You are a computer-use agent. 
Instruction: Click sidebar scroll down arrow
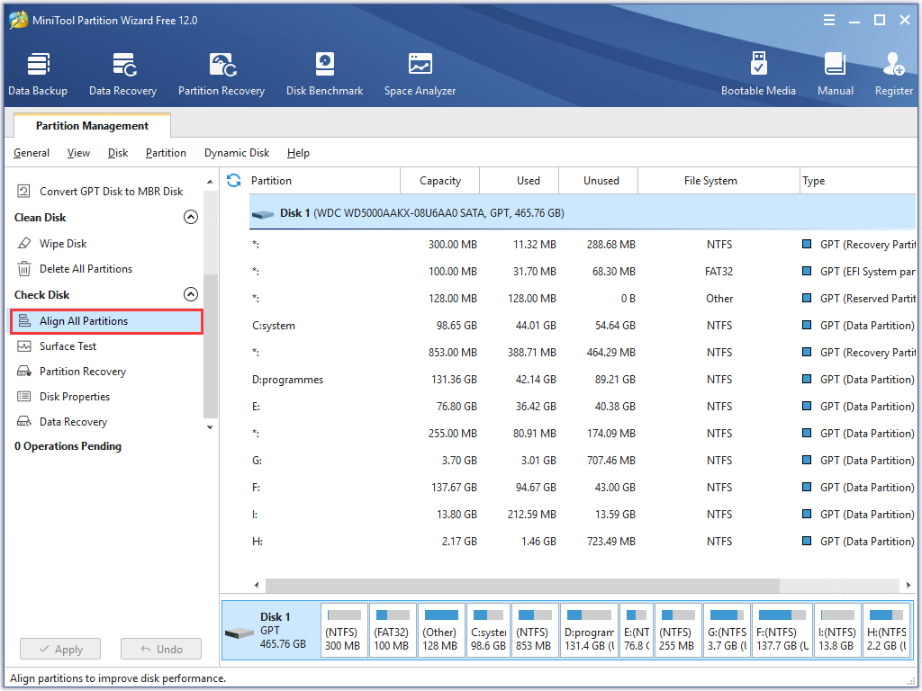click(x=210, y=427)
